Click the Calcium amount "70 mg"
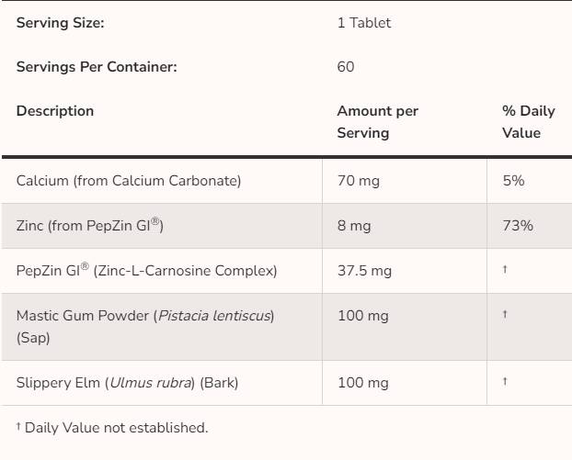The image size is (572, 460). click(359, 181)
